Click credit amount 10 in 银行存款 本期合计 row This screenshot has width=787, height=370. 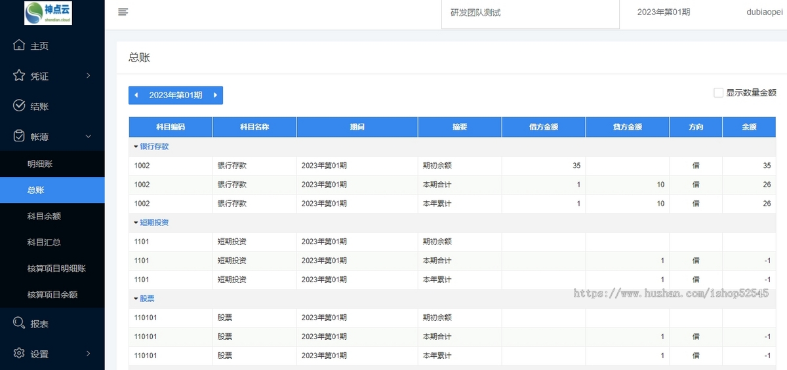pyautogui.click(x=660, y=185)
